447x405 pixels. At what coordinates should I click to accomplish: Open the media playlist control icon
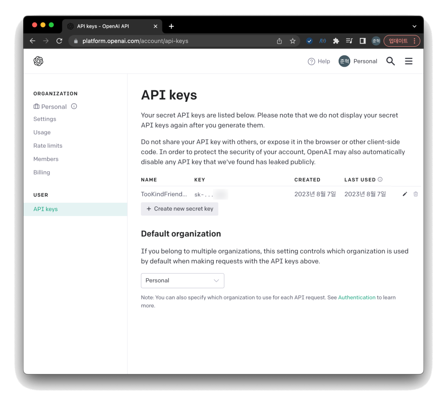[349, 41]
